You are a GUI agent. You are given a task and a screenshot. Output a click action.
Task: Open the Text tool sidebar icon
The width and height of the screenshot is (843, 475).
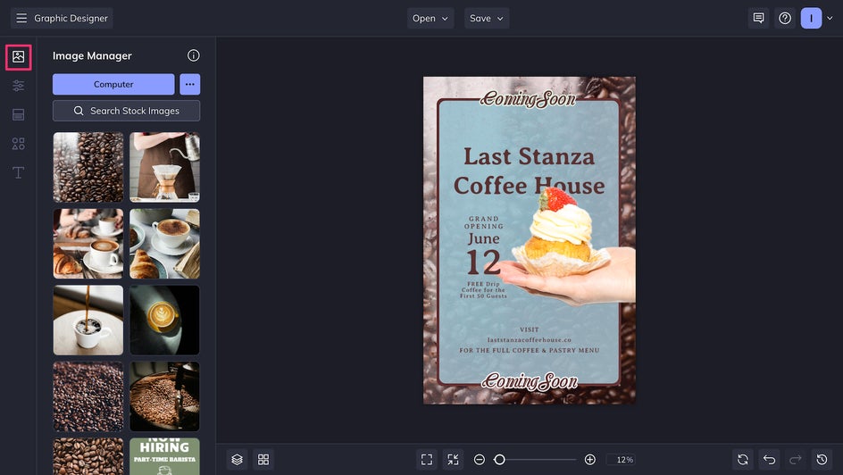tap(18, 172)
